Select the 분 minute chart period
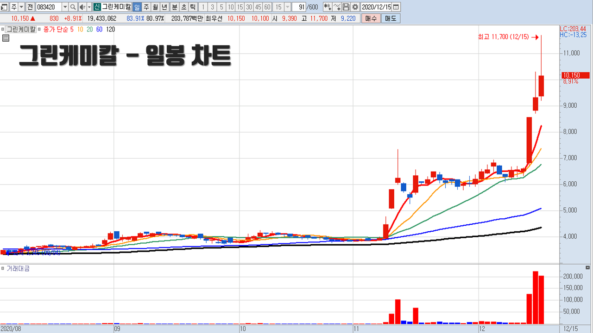Screen dimensions: 593x333 point(175,7)
